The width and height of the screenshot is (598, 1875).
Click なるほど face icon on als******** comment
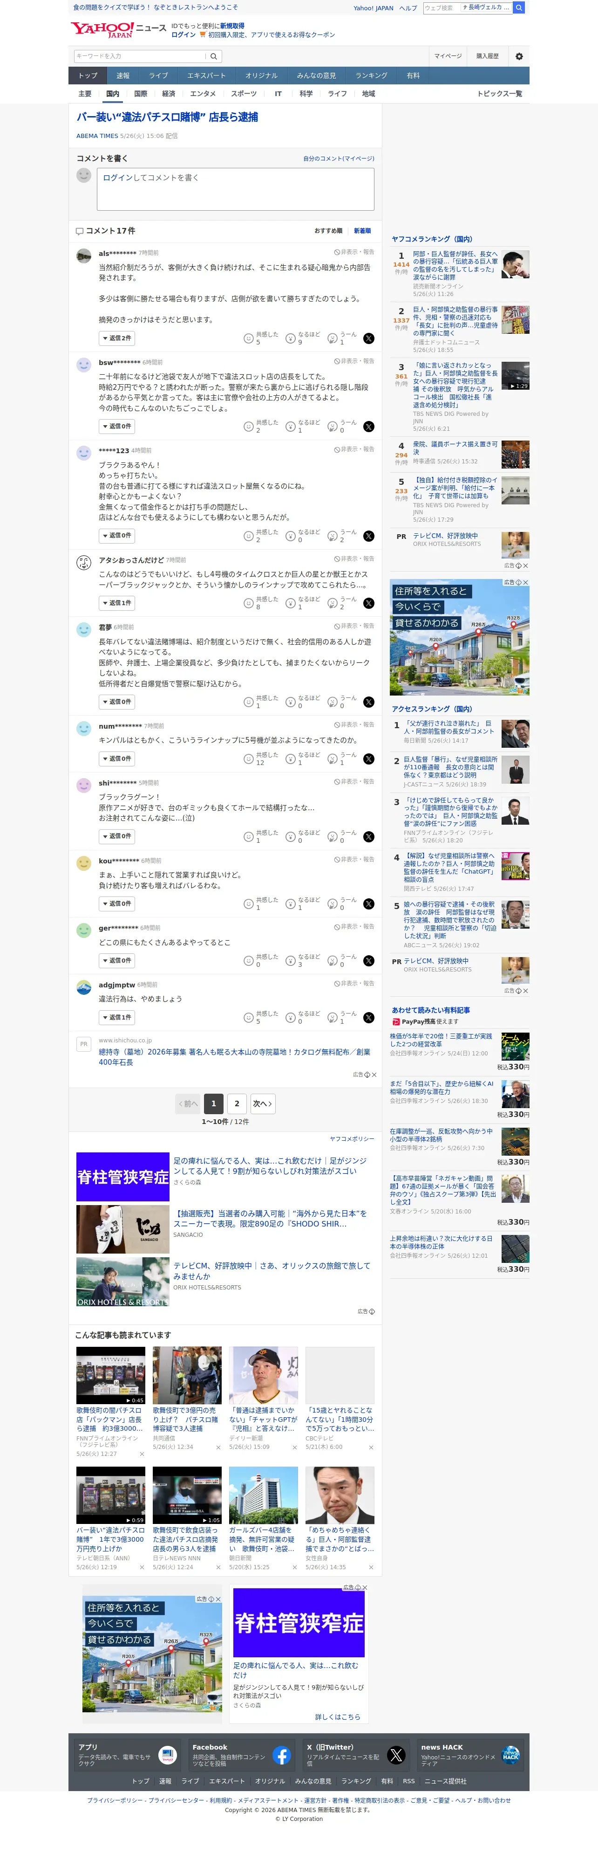(x=290, y=338)
